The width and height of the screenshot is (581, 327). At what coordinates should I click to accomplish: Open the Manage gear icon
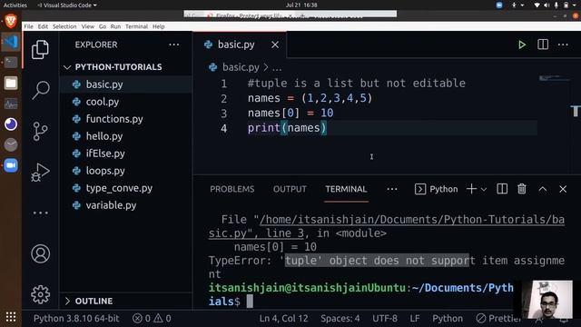pyautogui.click(x=40, y=294)
